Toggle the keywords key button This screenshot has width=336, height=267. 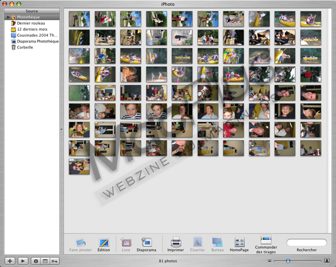(x=54, y=261)
